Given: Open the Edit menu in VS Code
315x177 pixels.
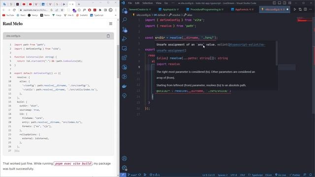Looking at the screenshot, I should (137, 3).
